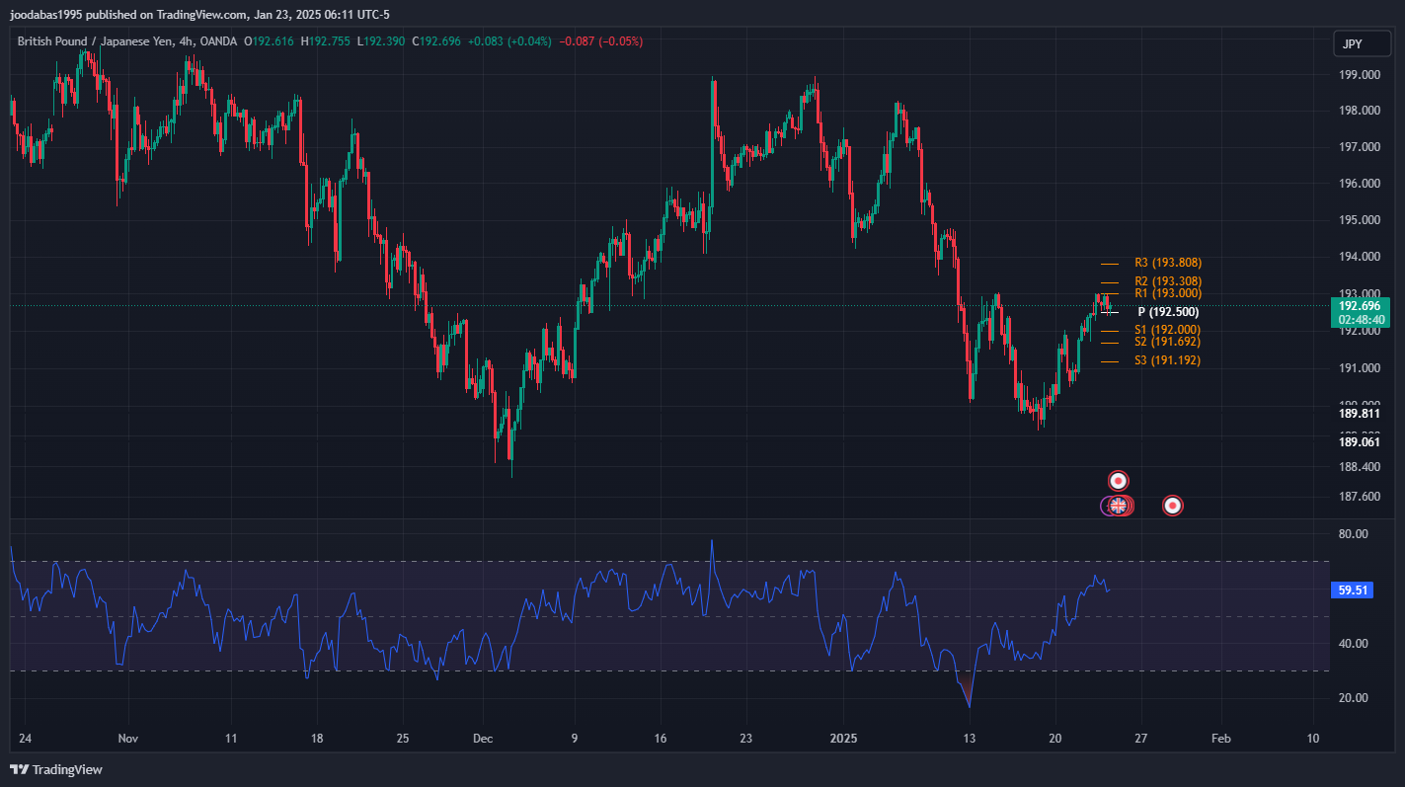Select the S2 (191.692) pivot label
This screenshot has width=1405, height=787.
click(x=1168, y=342)
